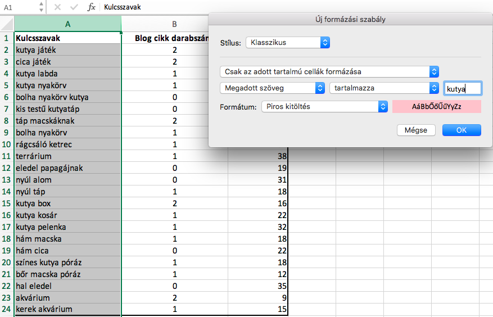Click cell 'cica játék'
This screenshot has height=317, width=493.
(x=67, y=62)
